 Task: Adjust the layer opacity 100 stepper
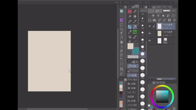(175, 11)
